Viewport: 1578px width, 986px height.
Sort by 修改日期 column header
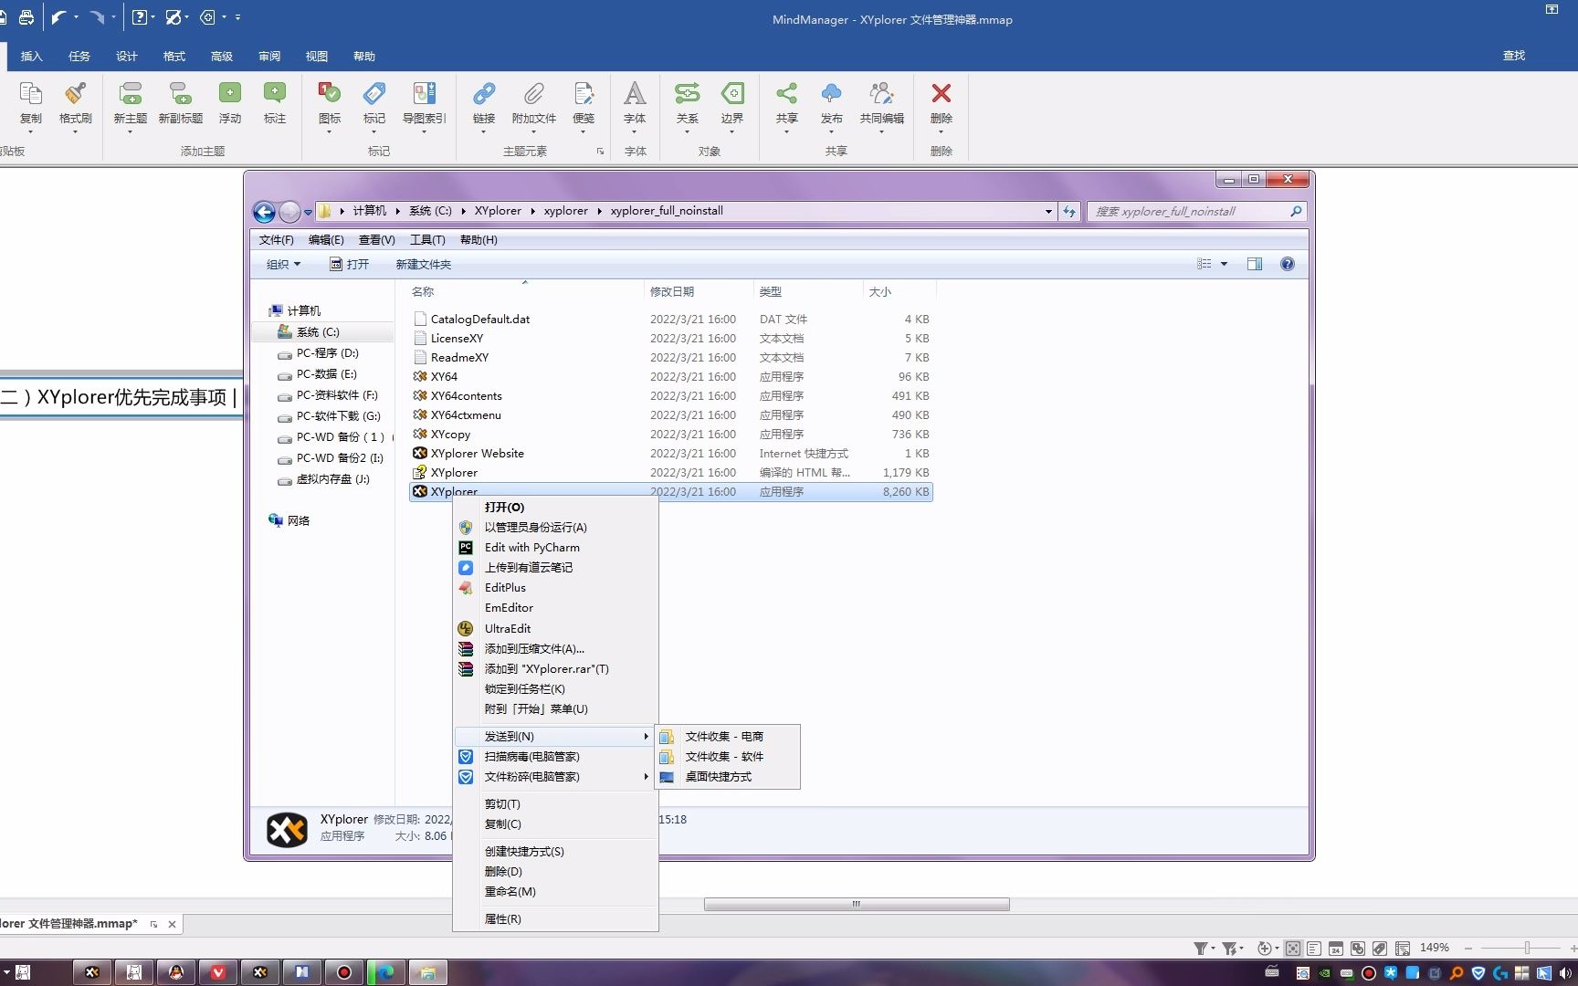[672, 291]
